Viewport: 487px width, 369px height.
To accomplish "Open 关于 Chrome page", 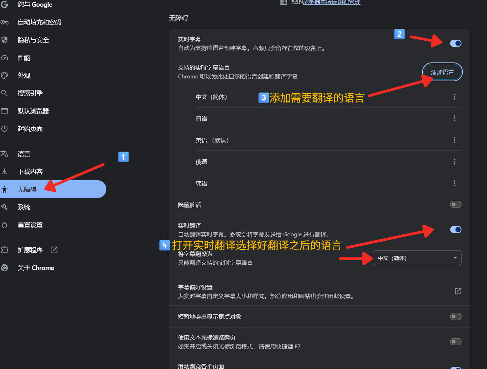I will pyautogui.click(x=36, y=268).
